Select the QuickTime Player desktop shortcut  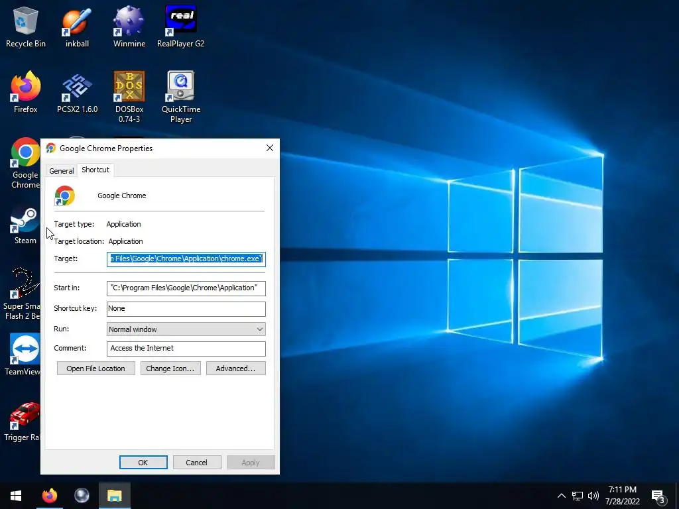pyautogui.click(x=180, y=97)
